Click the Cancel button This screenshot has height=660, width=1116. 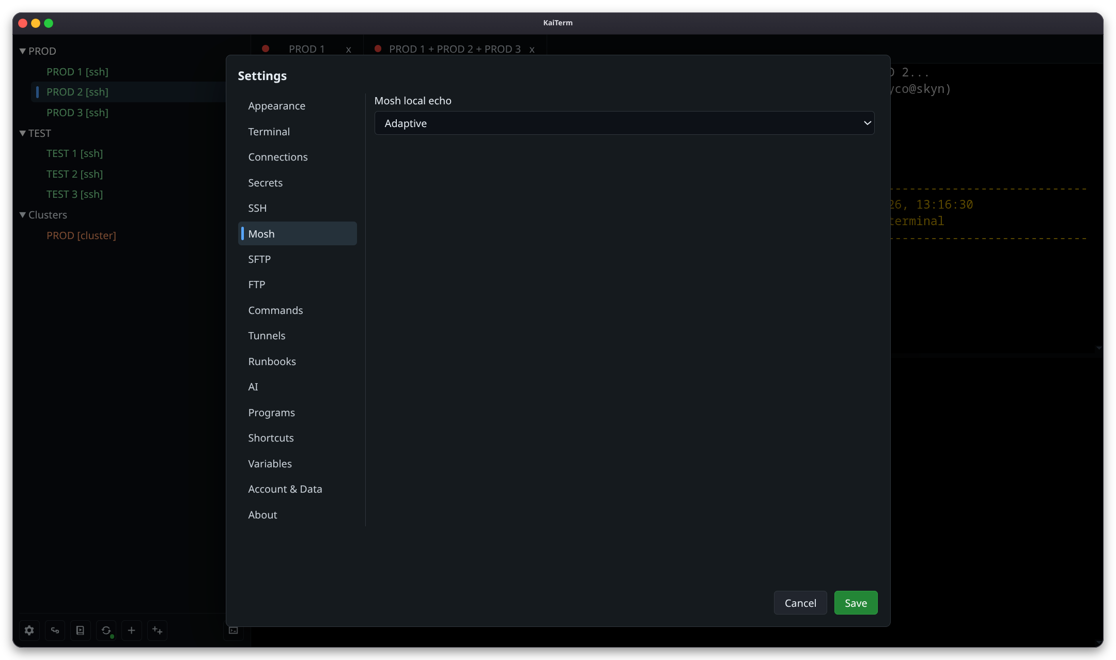click(800, 603)
